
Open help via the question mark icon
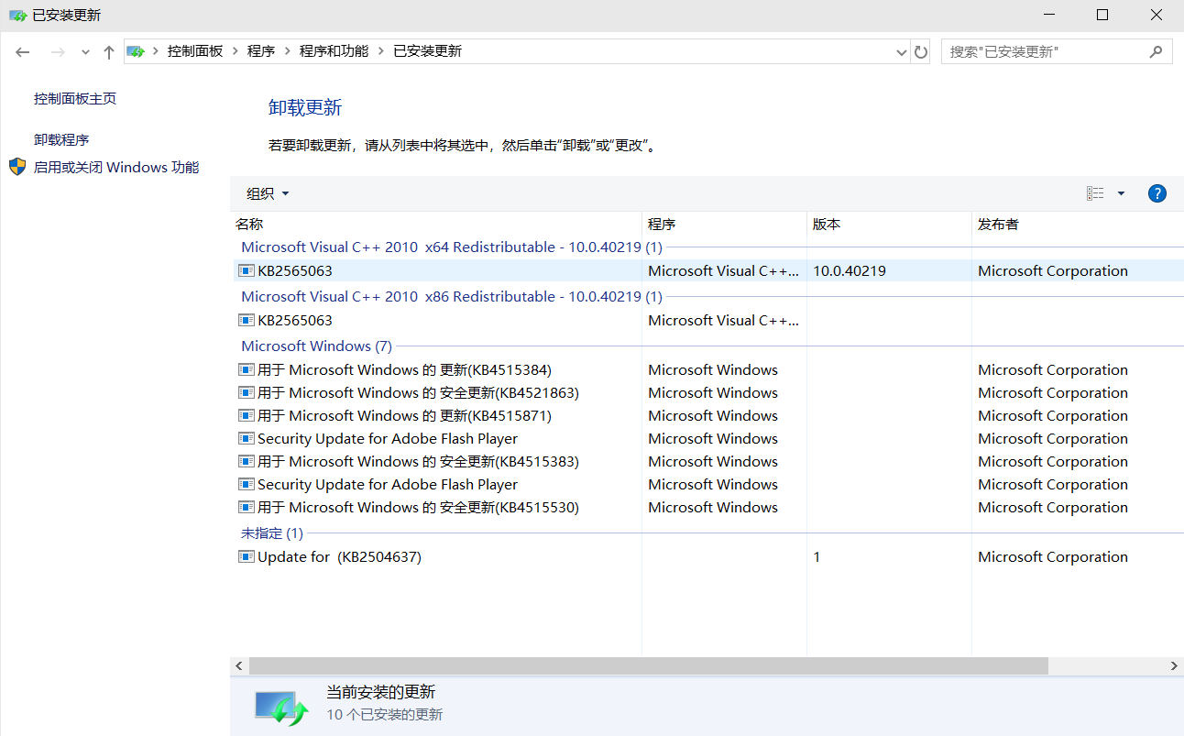(x=1157, y=193)
